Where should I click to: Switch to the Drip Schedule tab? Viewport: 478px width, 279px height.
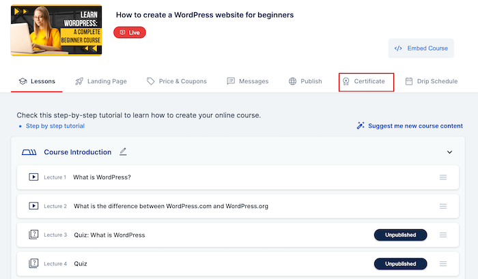click(431, 81)
